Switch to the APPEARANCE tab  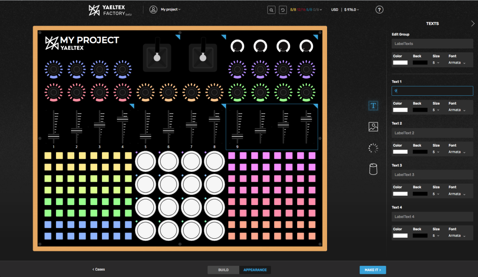coord(255,270)
